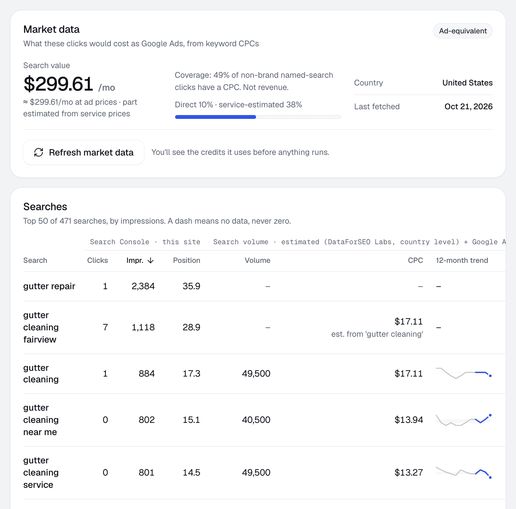The width and height of the screenshot is (516, 509).
Task: Click the Impr. sort down arrow
Action: coord(151,261)
